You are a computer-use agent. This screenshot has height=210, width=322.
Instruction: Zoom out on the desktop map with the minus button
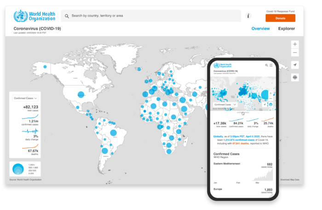pos(295,53)
